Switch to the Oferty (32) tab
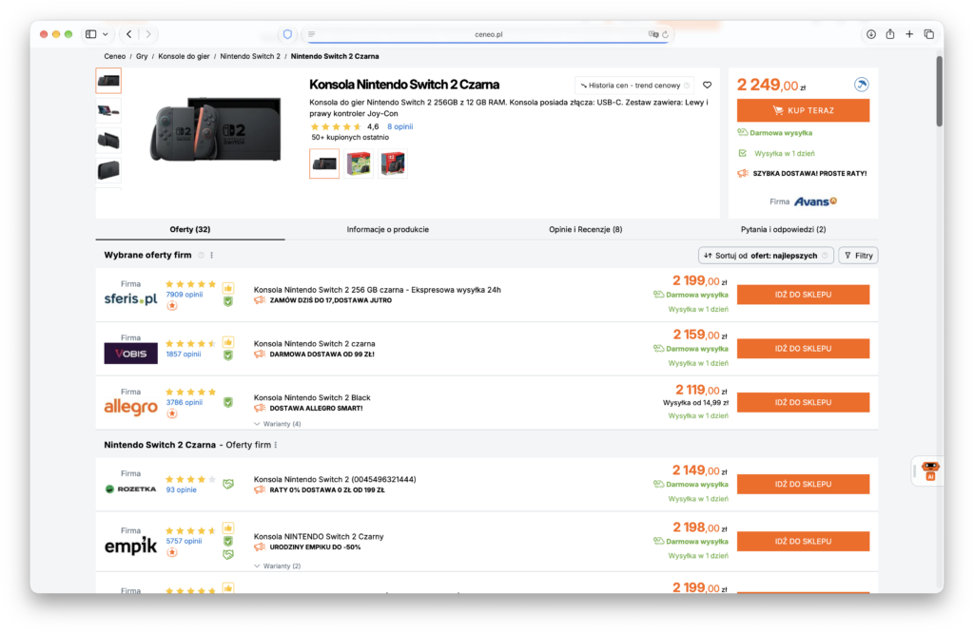 point(190,230)
